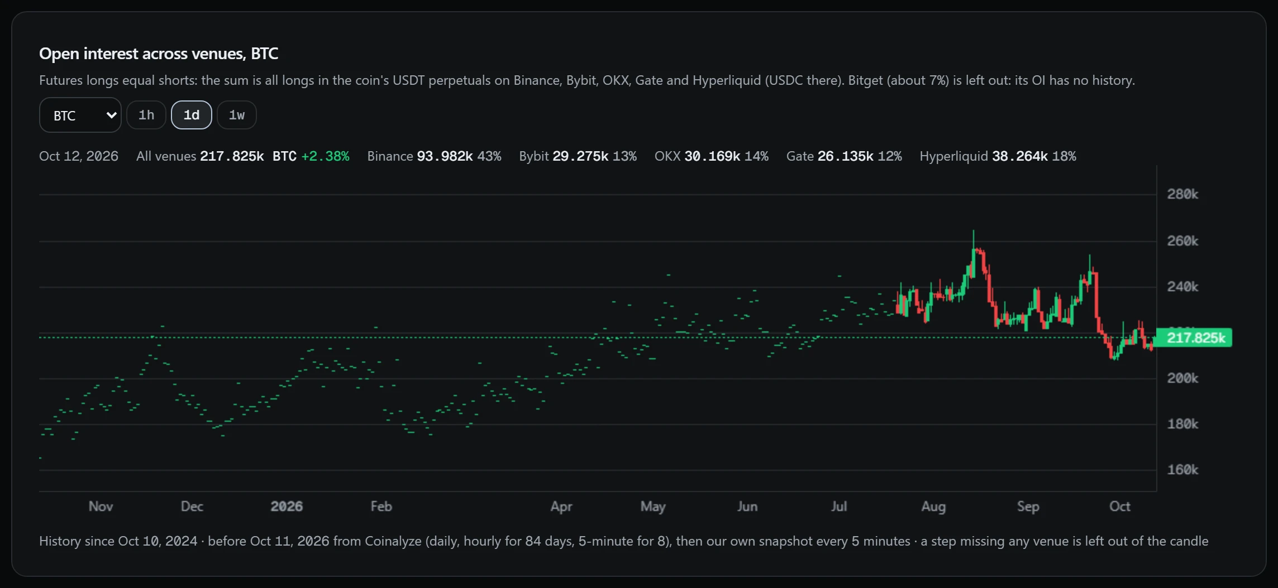Switch to the 1h interval
The width and height of the screenshot is (1278, 588).
(x=146, y=115)
